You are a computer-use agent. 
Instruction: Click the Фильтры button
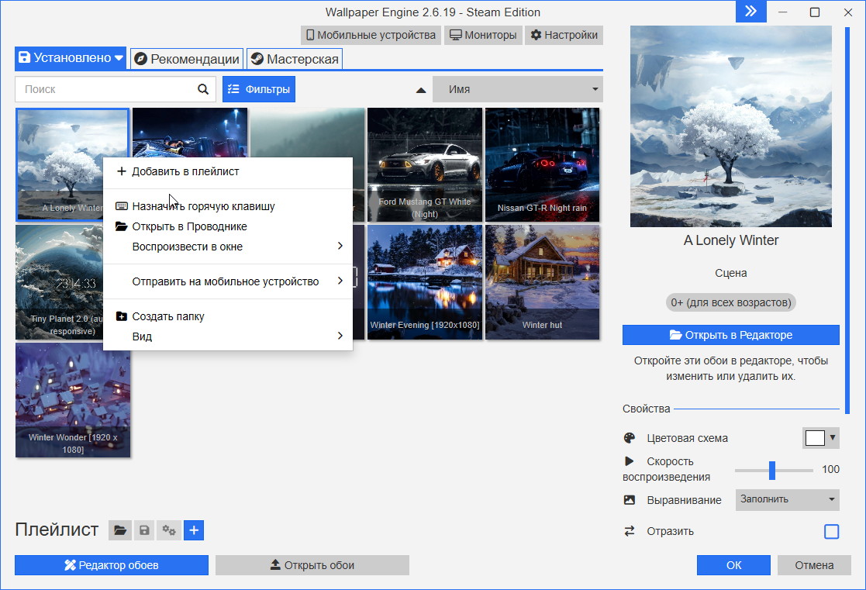pos(259,89)
